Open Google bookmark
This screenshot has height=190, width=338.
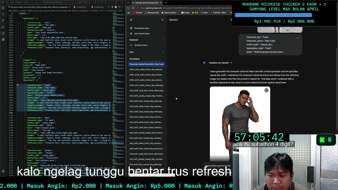(185, 13)
